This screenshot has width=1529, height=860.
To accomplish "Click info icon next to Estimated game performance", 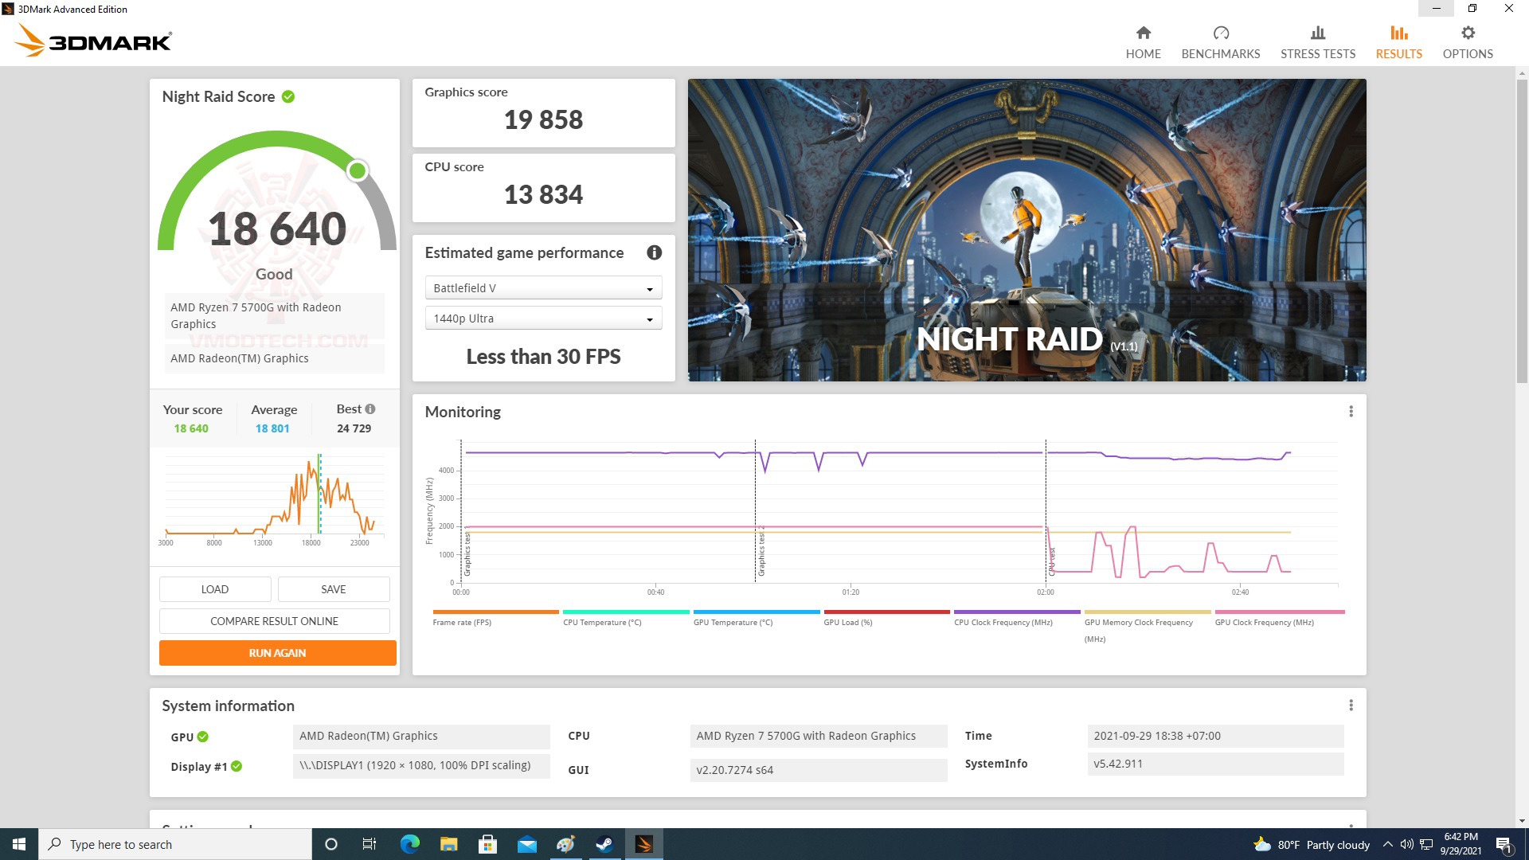I will (654, 252).
